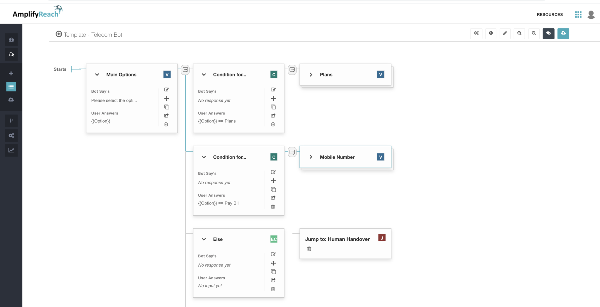Delete the Jump to Human Handover node
Viewport: 600px width, 307px height.
pos(309,249)
